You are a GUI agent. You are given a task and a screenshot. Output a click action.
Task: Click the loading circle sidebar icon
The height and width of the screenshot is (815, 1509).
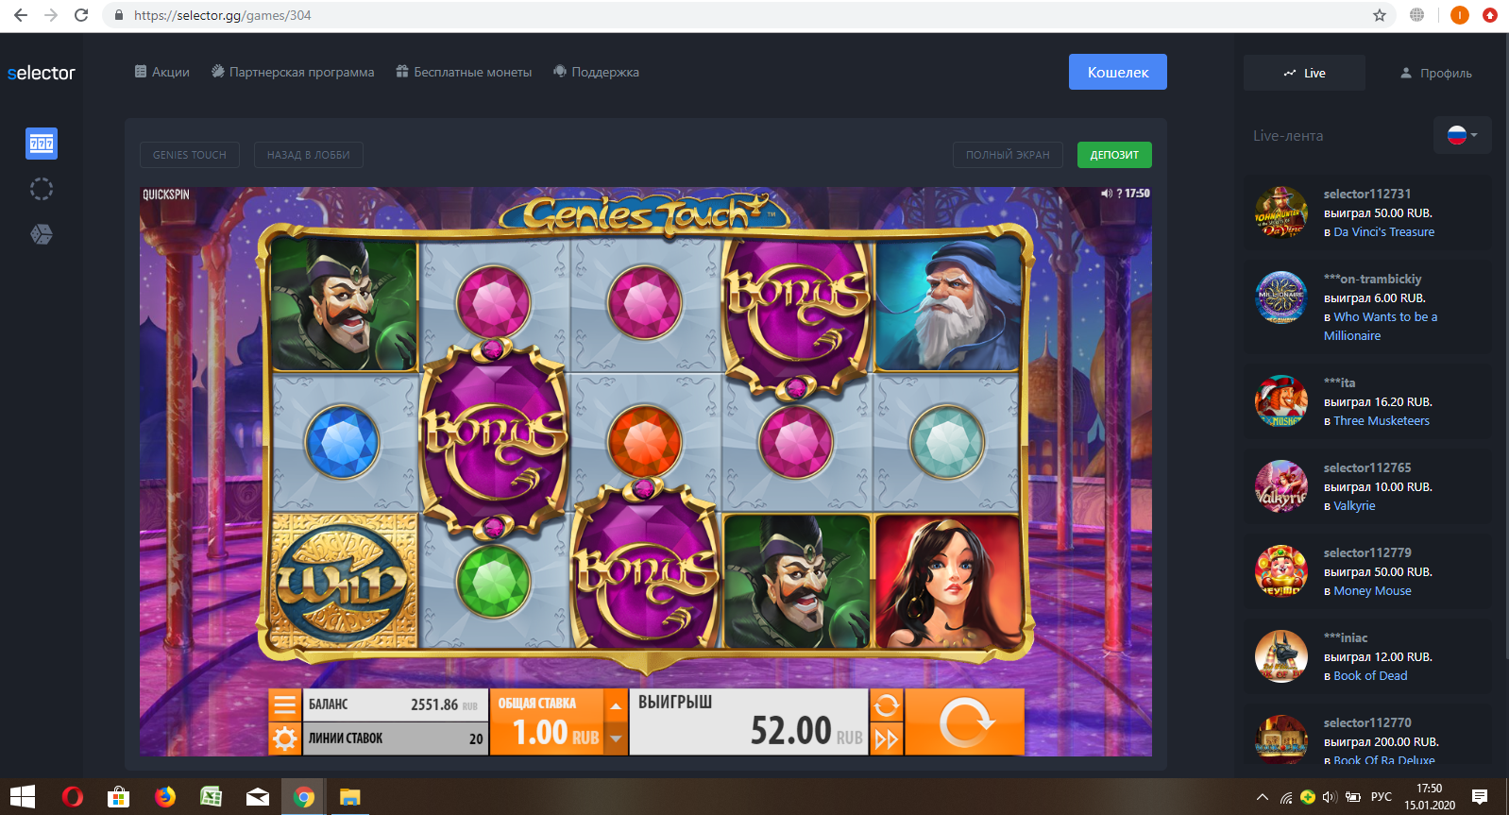[x=42, y=189]
